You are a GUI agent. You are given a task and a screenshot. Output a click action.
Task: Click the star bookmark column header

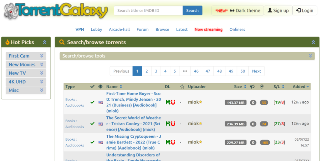point(182,87)
